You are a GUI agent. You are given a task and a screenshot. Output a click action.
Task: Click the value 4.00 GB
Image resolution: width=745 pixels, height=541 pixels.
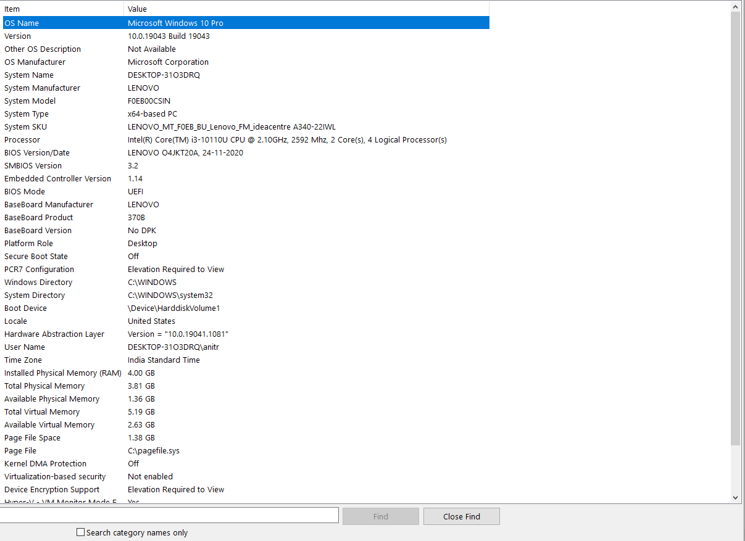141,373
